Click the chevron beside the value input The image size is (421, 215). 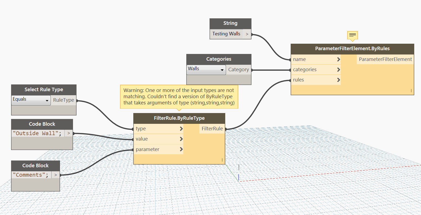(x=181, y=139)
